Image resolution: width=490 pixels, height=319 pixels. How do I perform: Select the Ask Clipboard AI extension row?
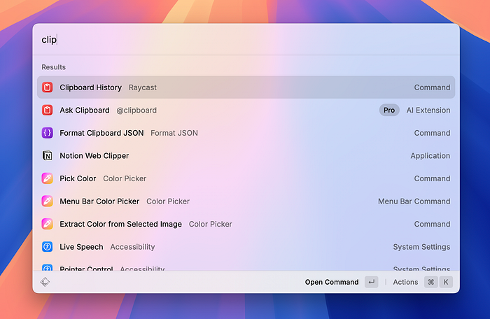(x=246, y=110)
